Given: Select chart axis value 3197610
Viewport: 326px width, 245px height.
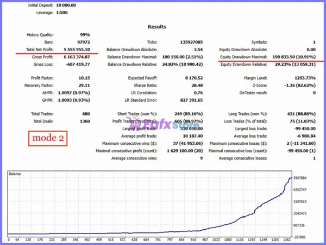Looking at the screenshot, I should tap(300, 202).
